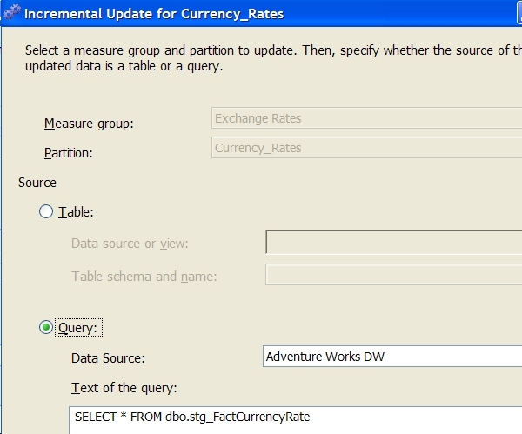This screenshot has width=522, height=434.
Task: Click the Data source or view: label
Action: coord(130,244)
